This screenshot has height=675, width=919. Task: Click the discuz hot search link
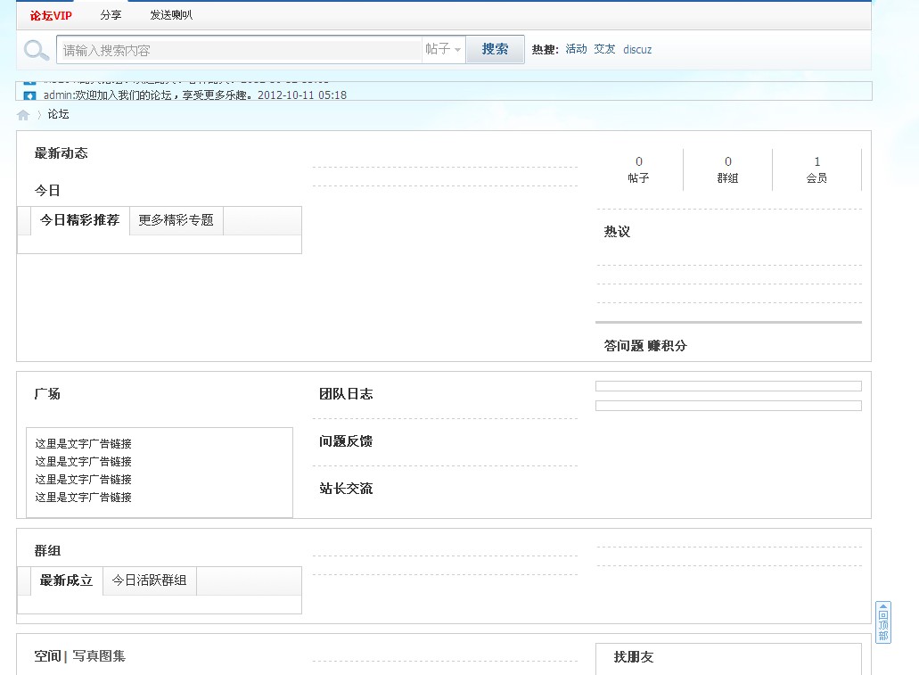pyautogui.click(x=636, y=49)
